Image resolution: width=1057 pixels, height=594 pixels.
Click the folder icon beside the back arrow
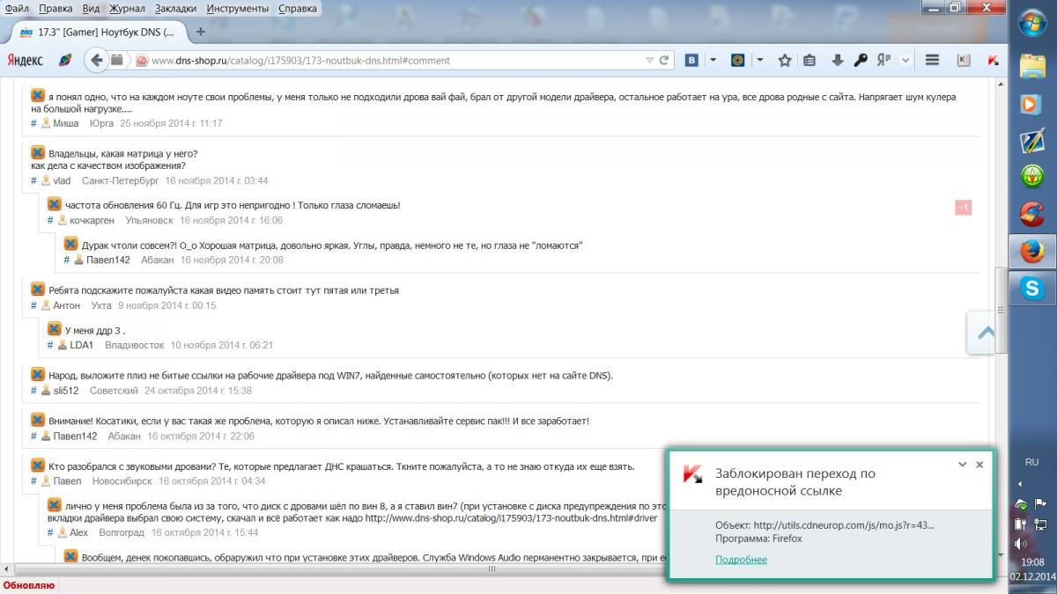[x=116, y=61]
